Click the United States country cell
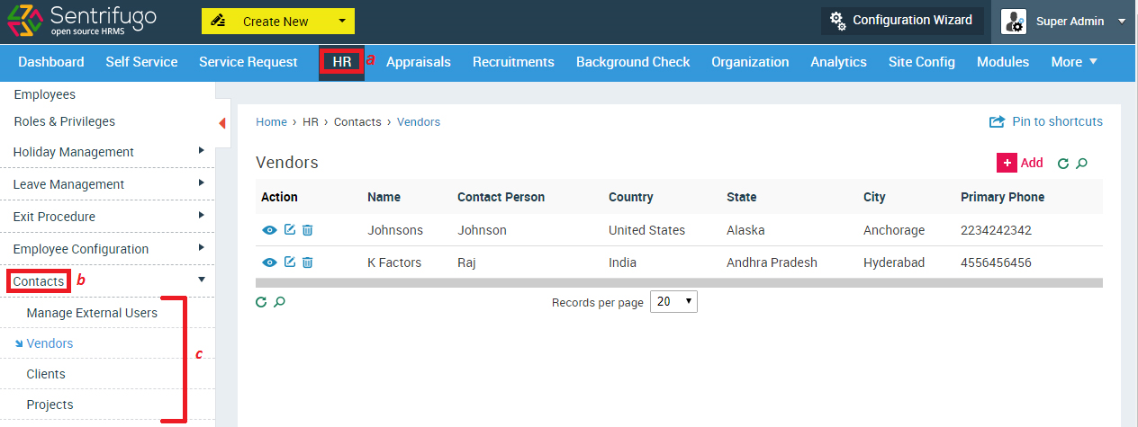 647,230
